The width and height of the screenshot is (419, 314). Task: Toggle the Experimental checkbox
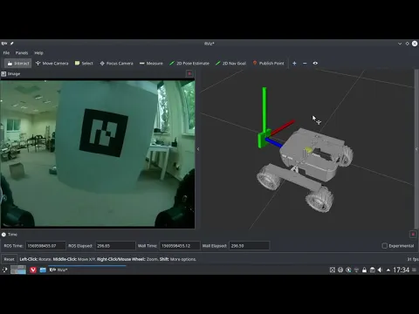pos(384,246)
